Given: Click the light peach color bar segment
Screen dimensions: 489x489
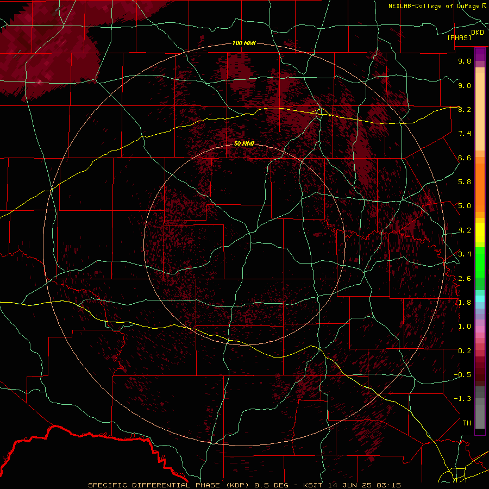Looking at the screenshot, I should coord(480,111).
